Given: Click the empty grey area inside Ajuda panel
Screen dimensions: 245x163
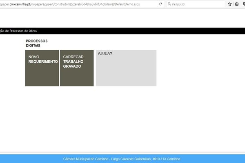Looking at the screenshot, I should pos(126,73).
